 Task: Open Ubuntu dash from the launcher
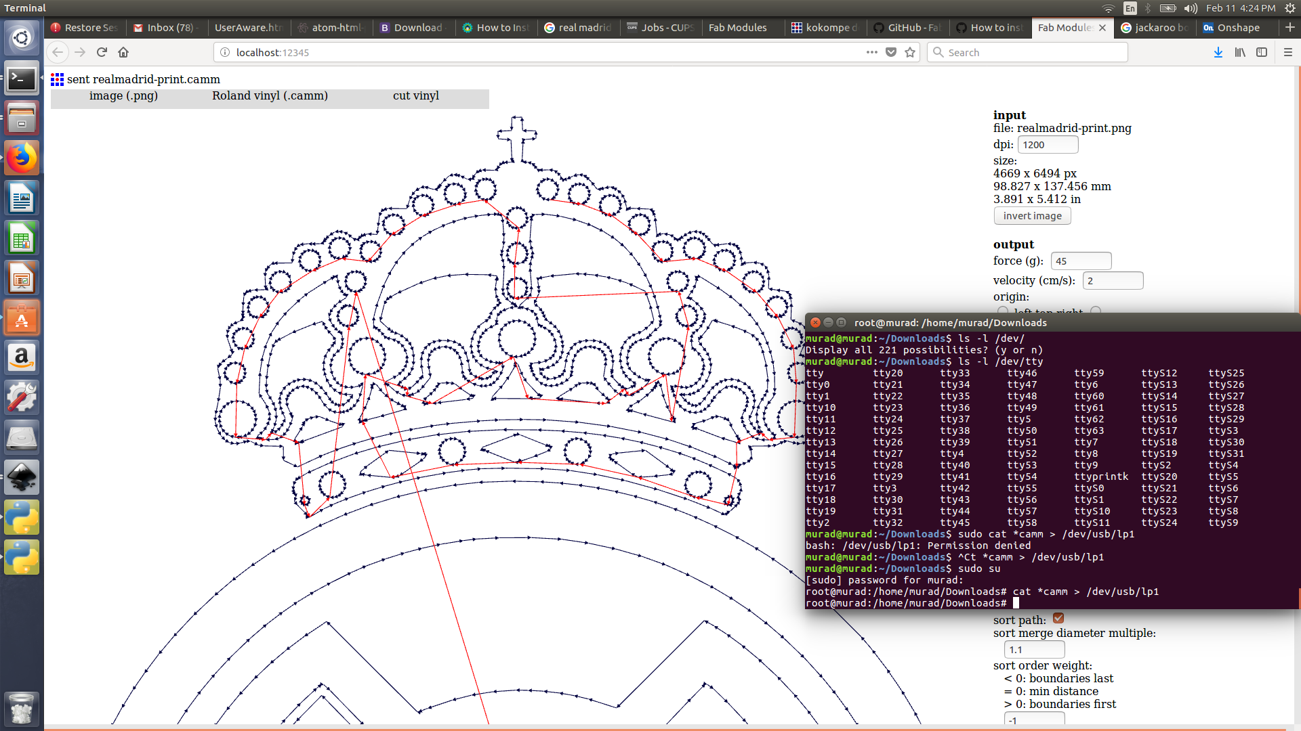[x=22, y=38]
